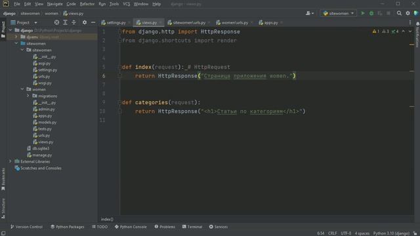The image size is (420, 236).
Task: Collapse outer sitewomen folder
Action: (x=16, y=43)
